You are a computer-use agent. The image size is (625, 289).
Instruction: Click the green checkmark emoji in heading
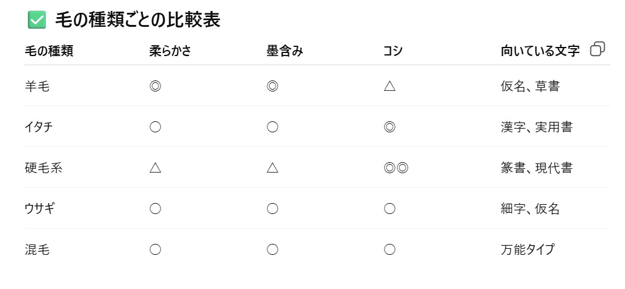click(x=37, y=21)
